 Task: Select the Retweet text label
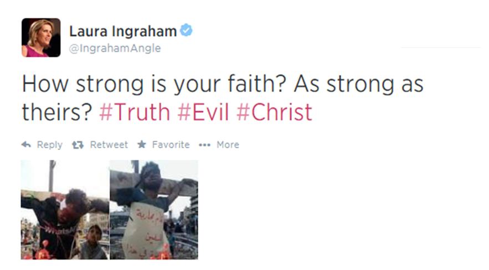pos(109,144)
